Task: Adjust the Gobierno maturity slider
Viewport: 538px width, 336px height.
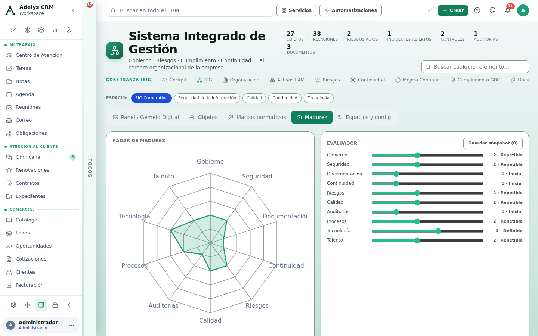Action: tap(428, 155)
